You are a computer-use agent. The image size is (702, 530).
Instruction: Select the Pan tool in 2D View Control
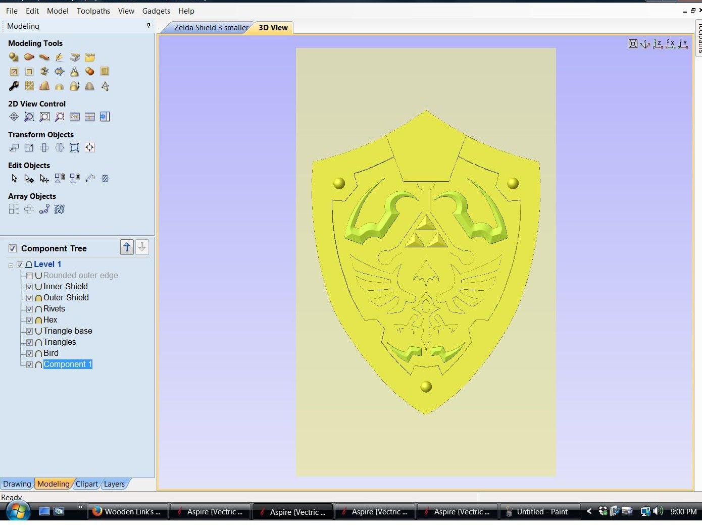point(14,117)
